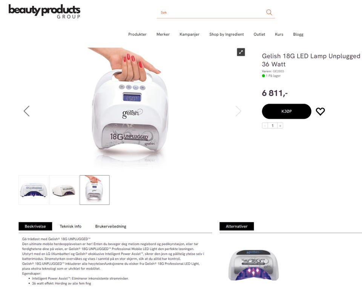The image size is (362, 297).
Task: Click the quantity number field
Action: point(272,126)
